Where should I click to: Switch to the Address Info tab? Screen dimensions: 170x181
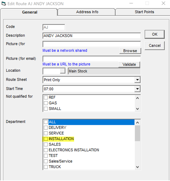(87, 12)
